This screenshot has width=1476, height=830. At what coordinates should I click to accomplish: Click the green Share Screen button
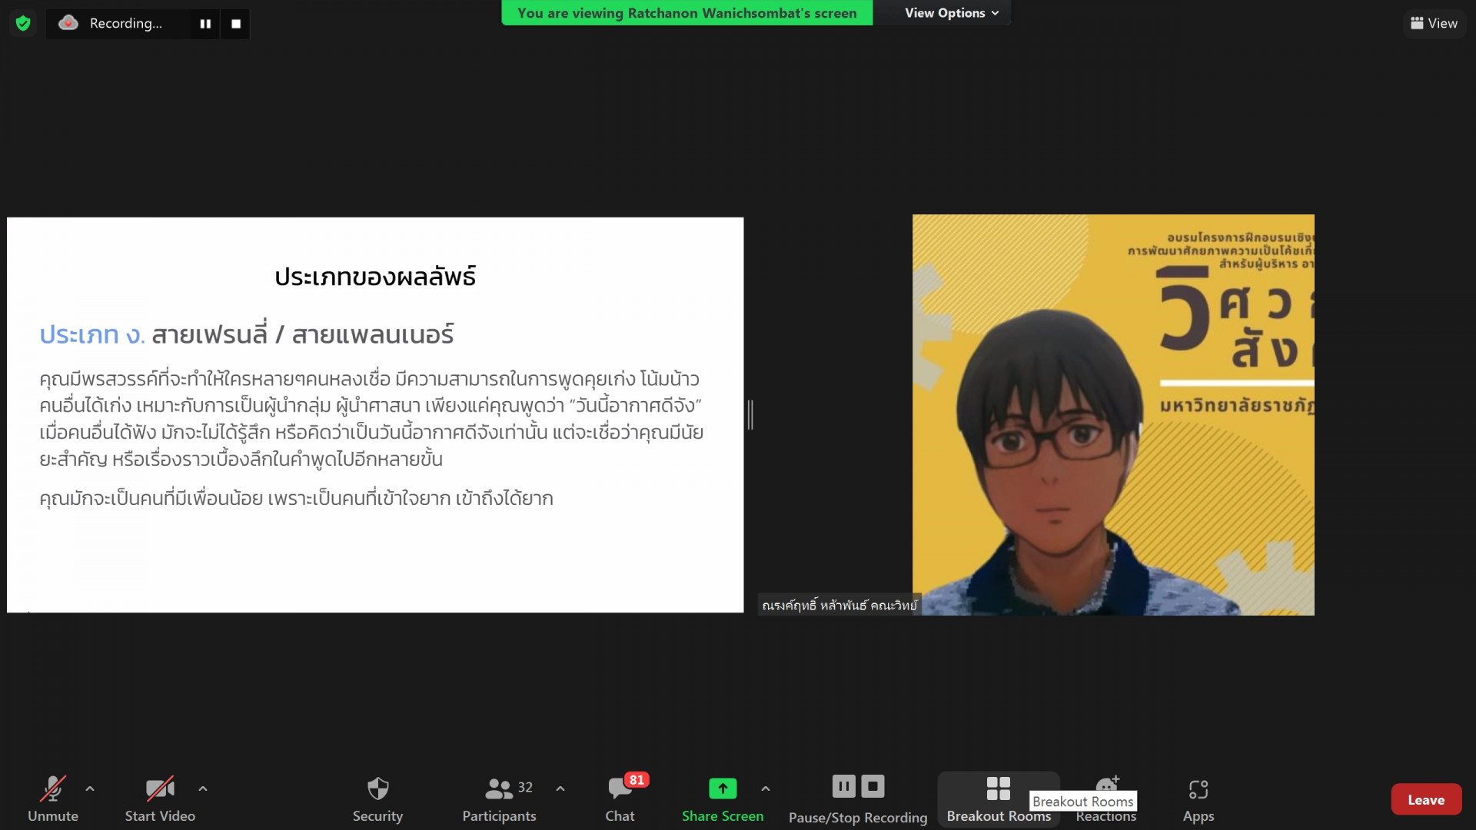(723, 799)
